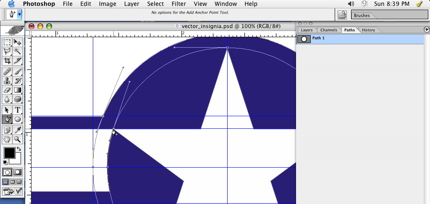
Task: Open the Paths palette flyout menu arrow
Action: [x=426, y=29]
